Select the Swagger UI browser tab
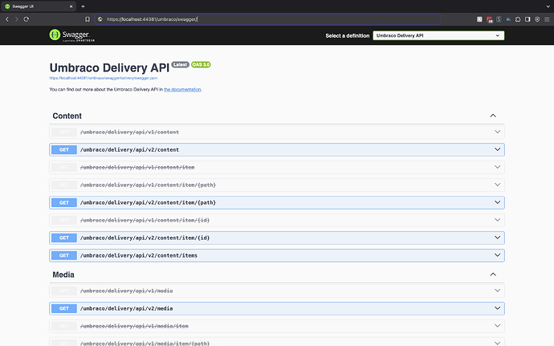The height and width of the screenshot is (346, 554). (39, 6)
